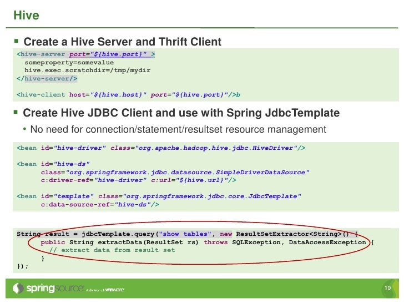Click heading "Create Hive JDBC Client and use with Spring JdbcTemplate"
Image resolution: width=404 pixels, height=303 pixels.
181,113
